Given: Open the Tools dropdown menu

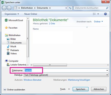Looking at the screenshot, I should (65, 89).
